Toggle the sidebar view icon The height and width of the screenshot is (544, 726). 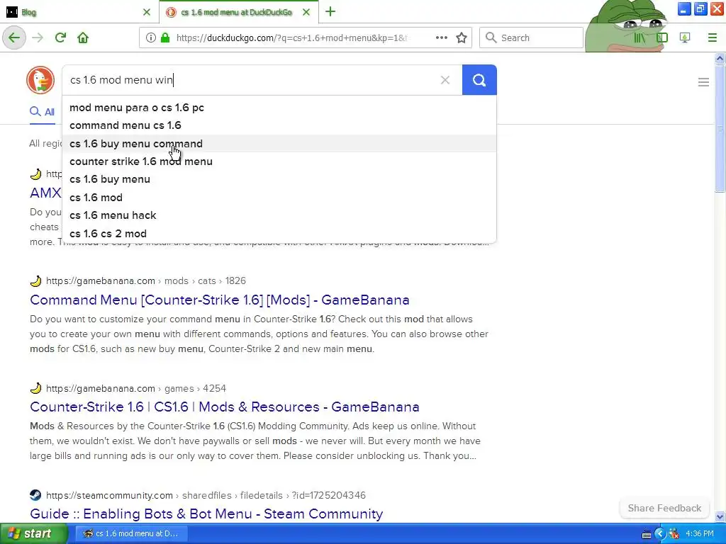pos(662,38)
